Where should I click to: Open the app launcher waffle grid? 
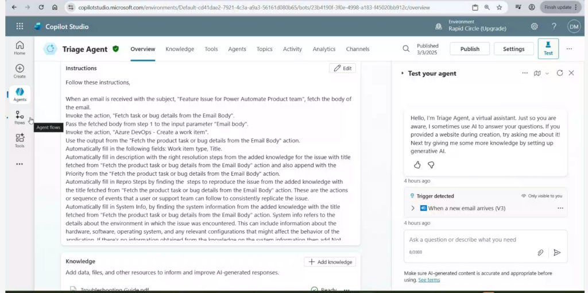20,26
